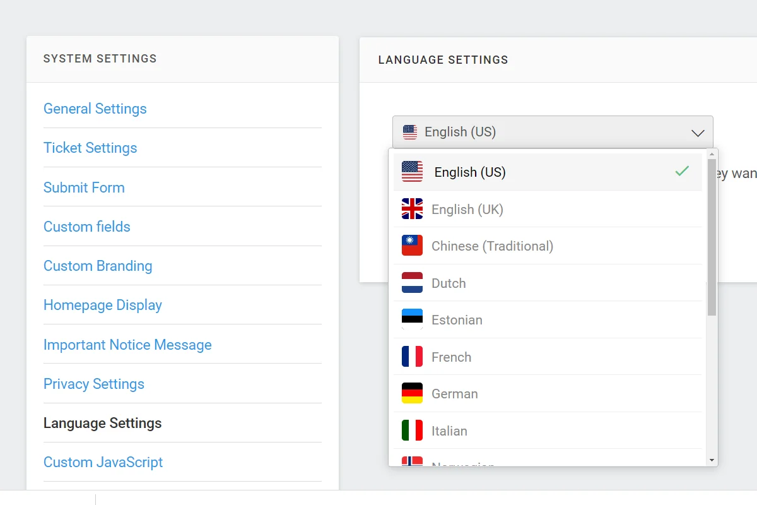Open Privacy Settings link

click(x=94, y=384)
